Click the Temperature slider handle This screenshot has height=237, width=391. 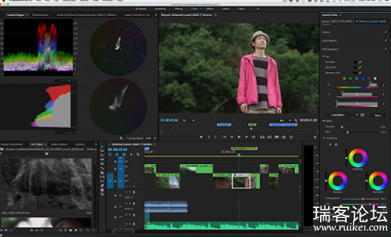362,199
